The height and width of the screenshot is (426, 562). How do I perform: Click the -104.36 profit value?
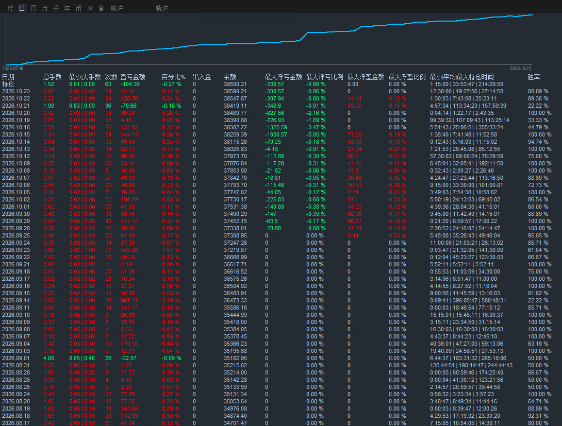130,84
